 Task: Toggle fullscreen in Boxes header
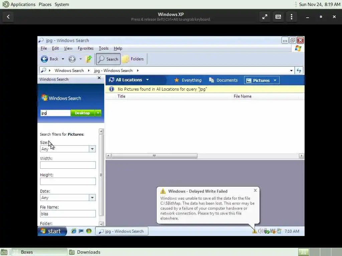point(265,17)
